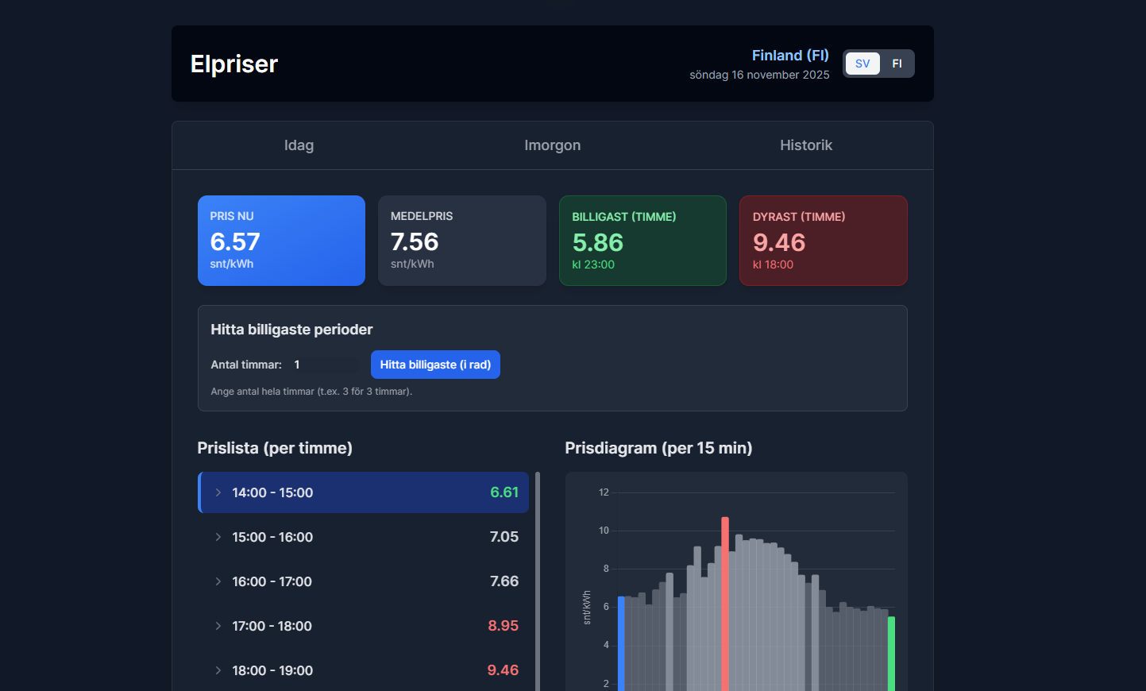Click the blue current-price bar in chart
The height and width of the screenshot is (691, 1146).
(x=621, y=643)
